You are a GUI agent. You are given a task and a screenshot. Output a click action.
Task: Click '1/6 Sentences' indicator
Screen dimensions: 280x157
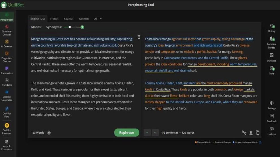[x=170, y=133]
